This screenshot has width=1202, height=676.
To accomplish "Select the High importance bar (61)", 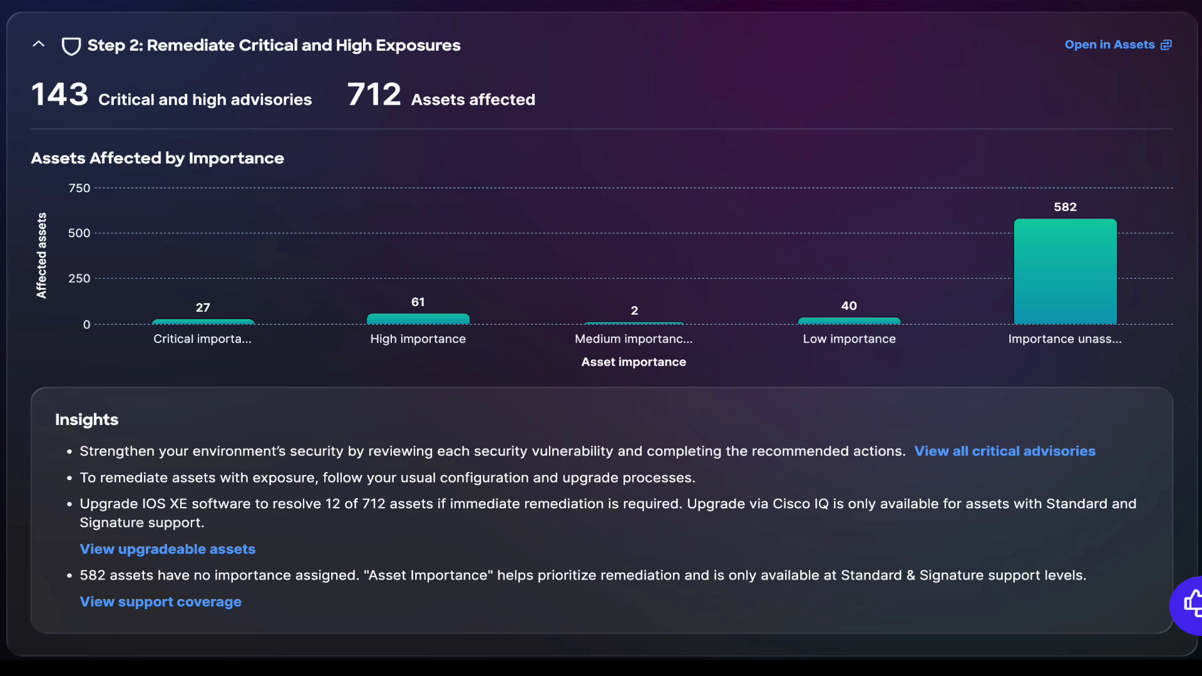I will (x=418, y=319).
